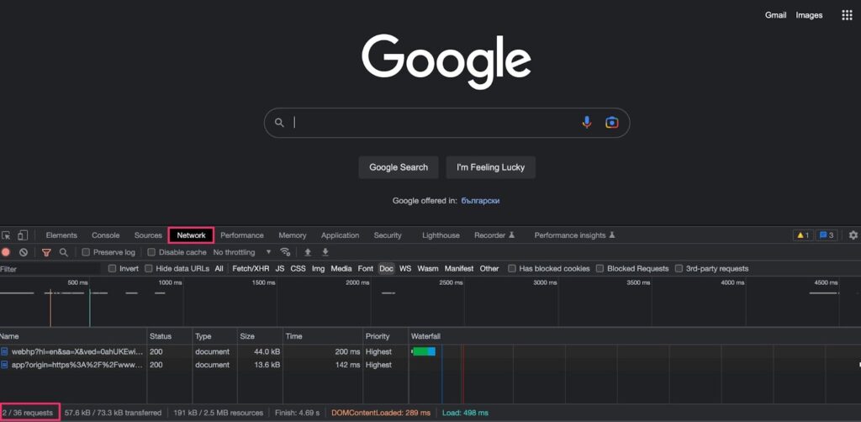Image resolution: width=861 pixels, height=422 pixels.
Task: Show the messages counter badge
Action: click(827, 235)
